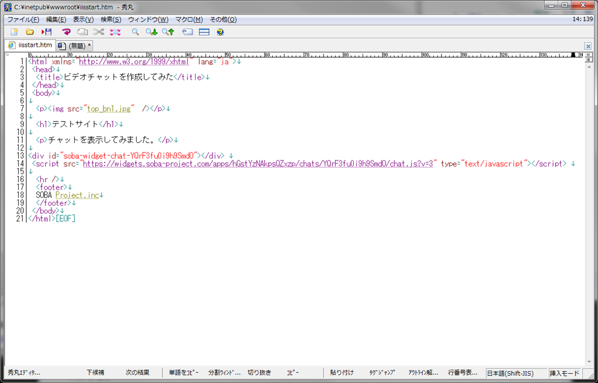
Task: Click the Copy toolbar icon
Action: (82, 32)
